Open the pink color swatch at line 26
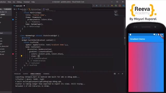 [13, 54]
